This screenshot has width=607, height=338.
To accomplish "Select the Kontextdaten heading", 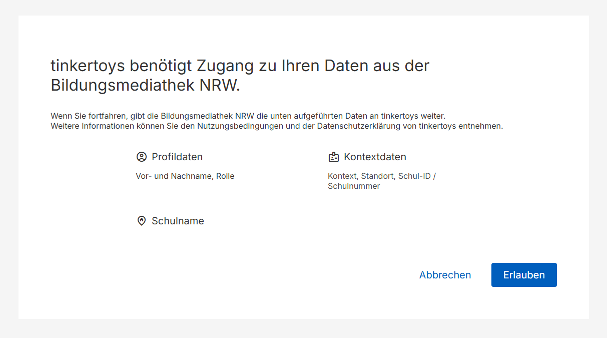I will point(375,157).
